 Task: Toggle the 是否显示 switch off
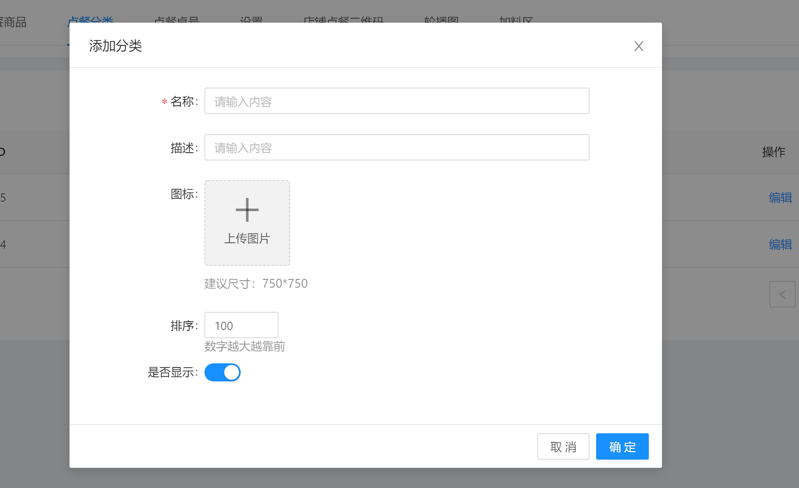pos(223,372)
